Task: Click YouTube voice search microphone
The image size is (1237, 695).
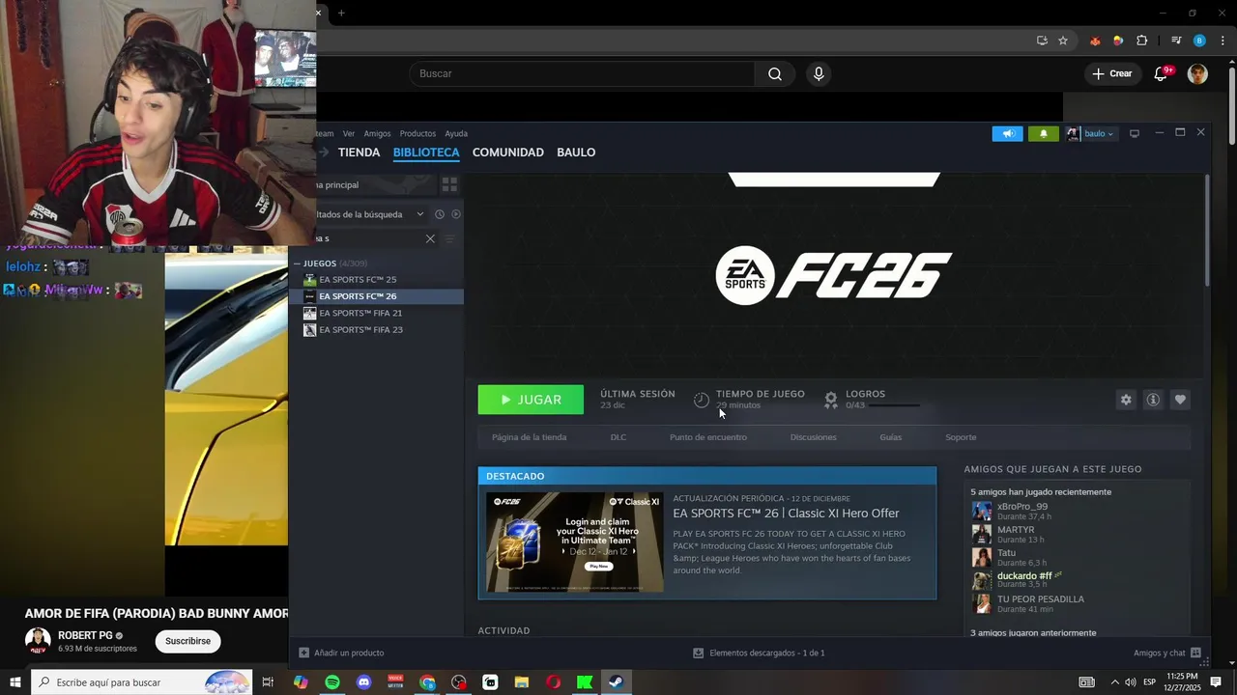Action: (819, 74)
